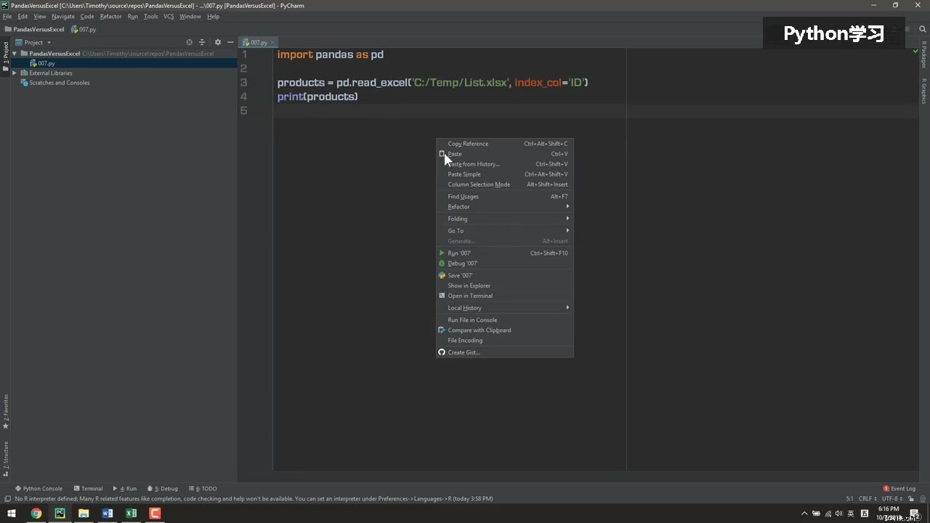Open Project panel settings gear

(217, 42)
